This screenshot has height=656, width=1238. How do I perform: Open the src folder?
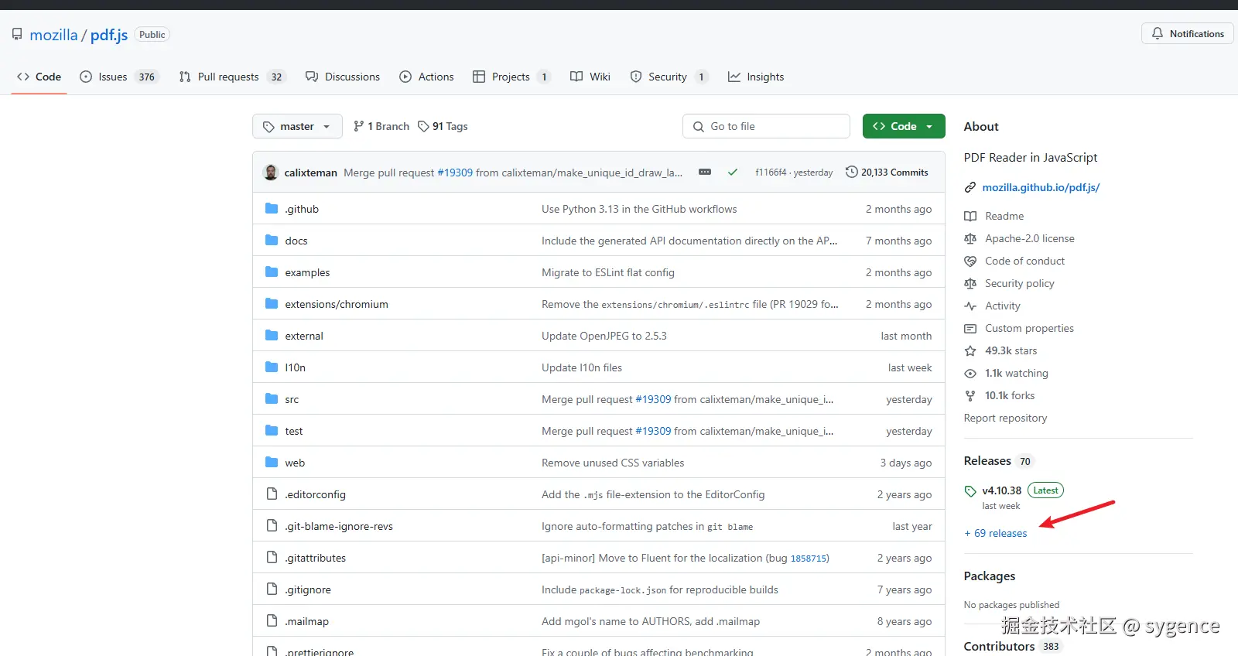pos(292,400)
